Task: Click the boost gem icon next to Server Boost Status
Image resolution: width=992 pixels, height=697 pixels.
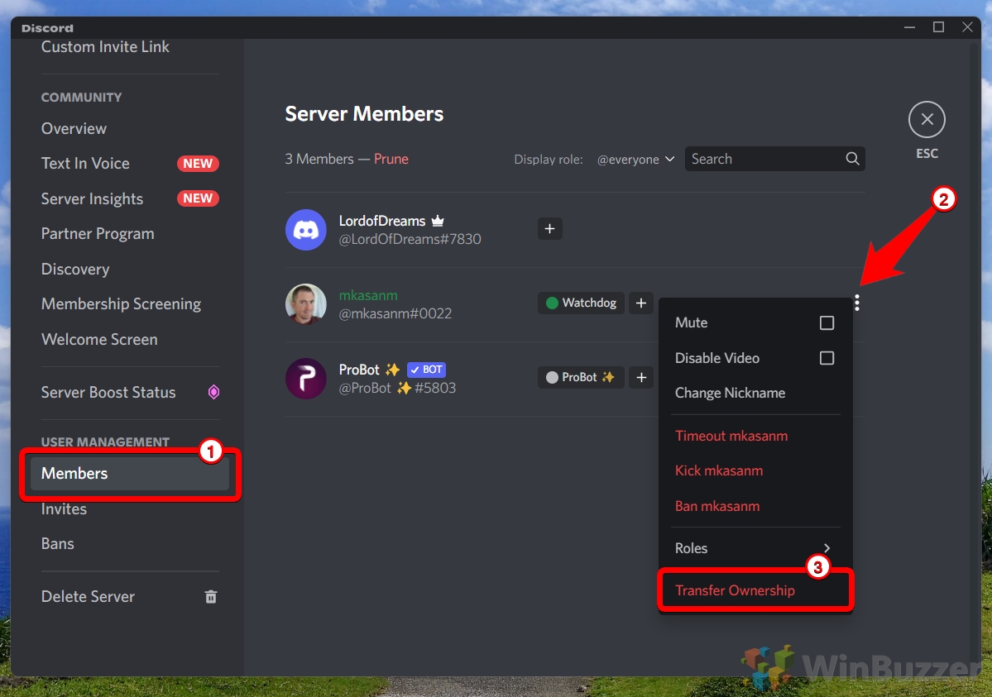Action: [213, 392]
